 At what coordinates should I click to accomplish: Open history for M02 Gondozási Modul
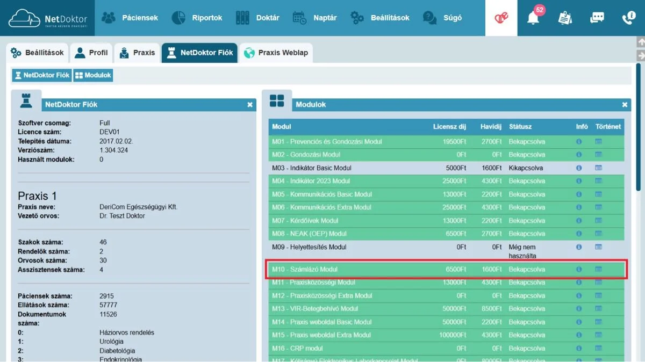598,155
